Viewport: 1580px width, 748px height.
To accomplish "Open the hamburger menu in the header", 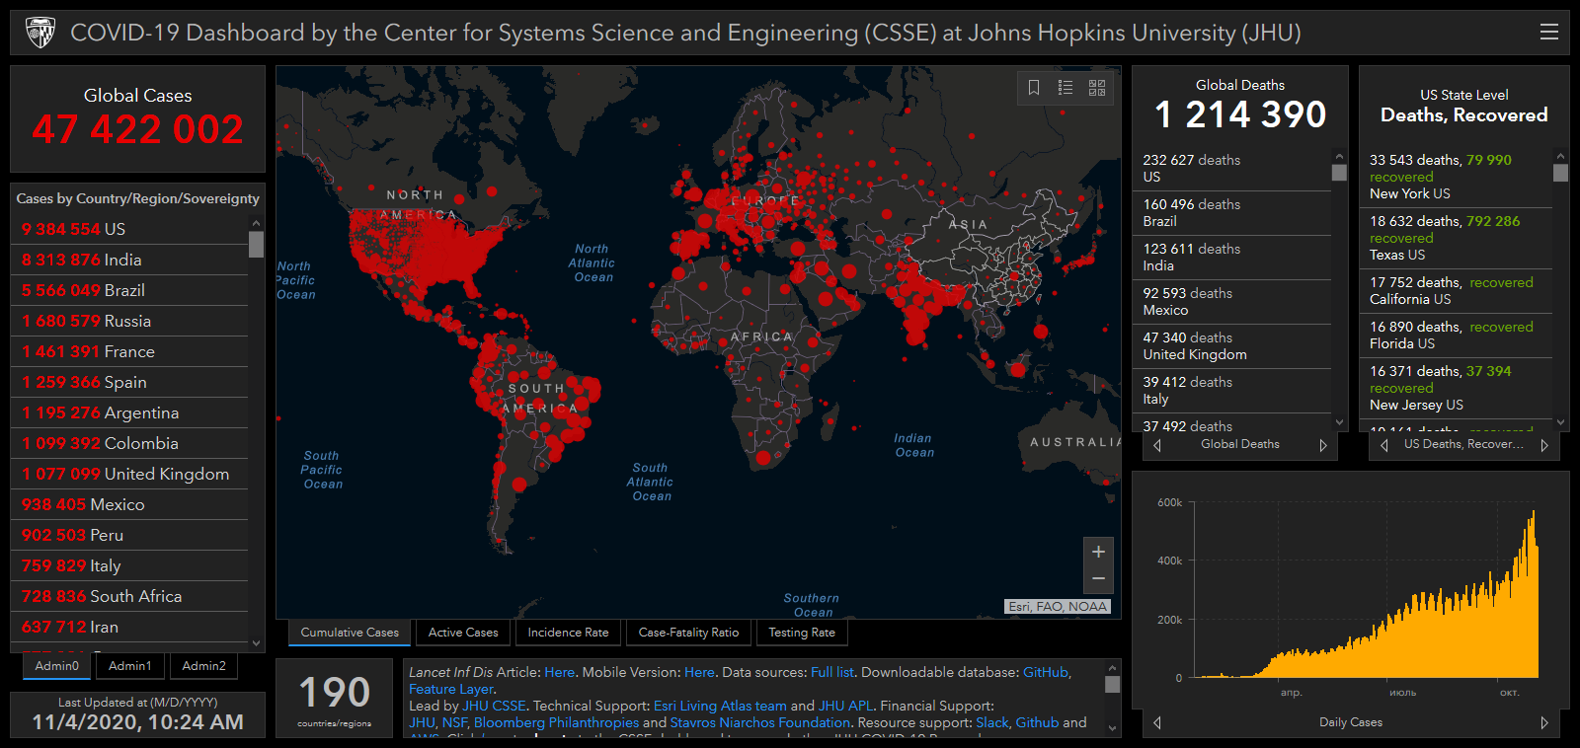I will click(1548, 33).
